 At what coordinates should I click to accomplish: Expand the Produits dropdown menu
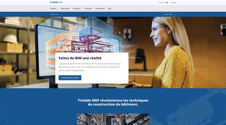[54, 9]
